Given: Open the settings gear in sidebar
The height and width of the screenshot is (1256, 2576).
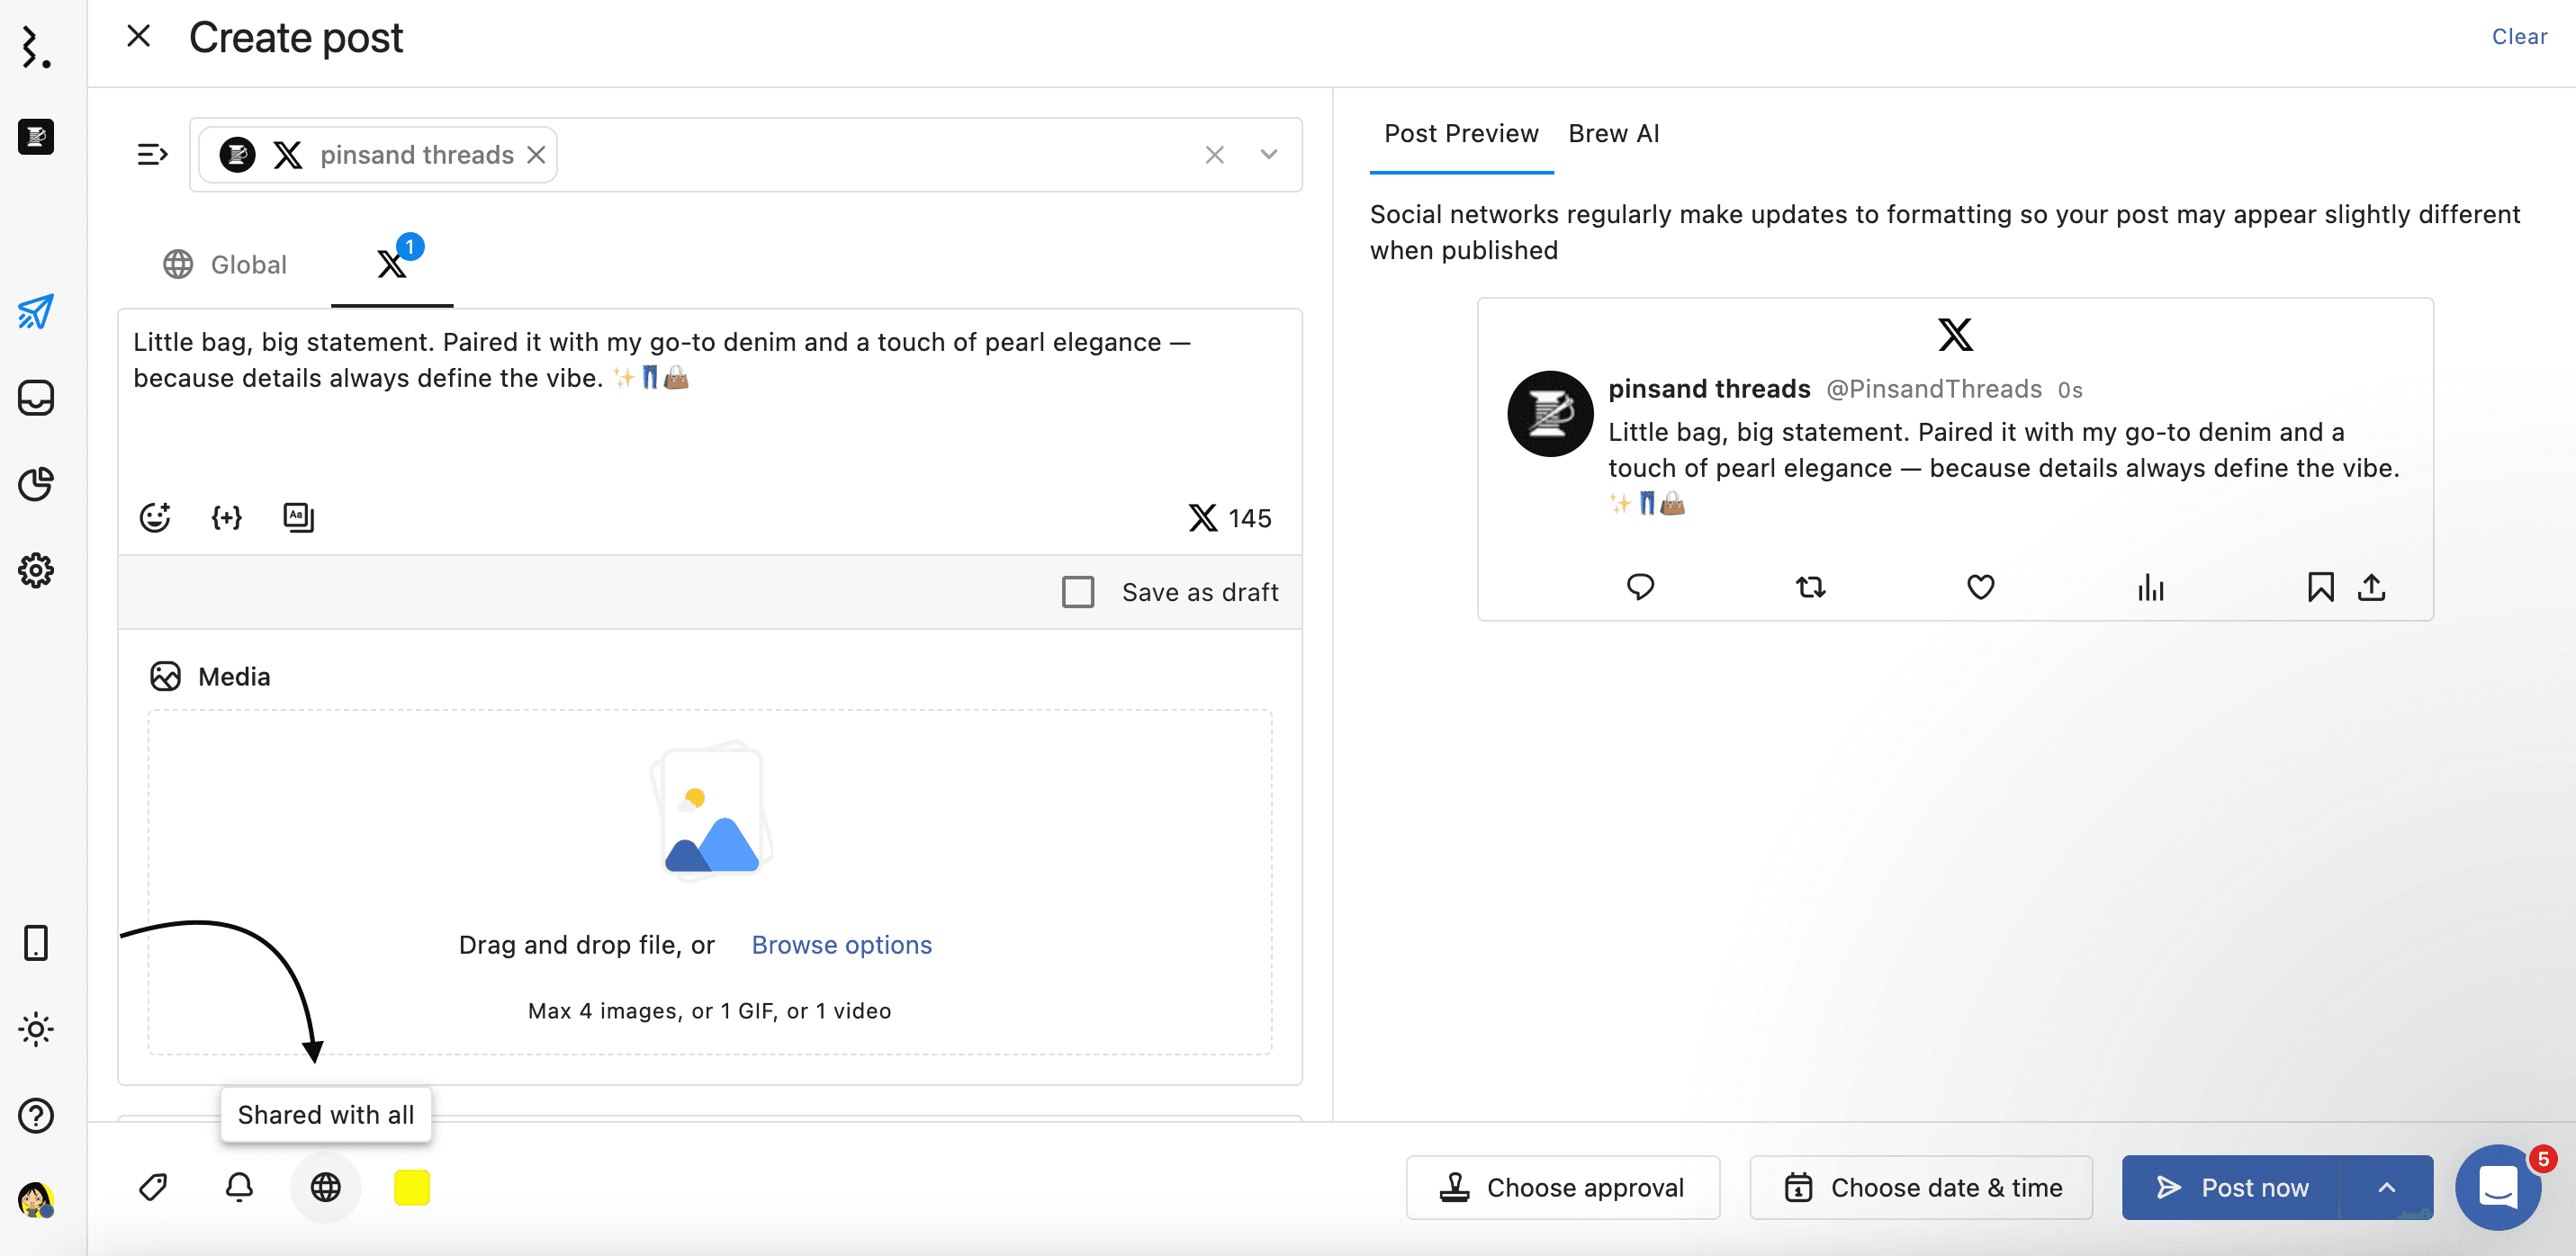Looking at the screenshot, I should 36,570.
